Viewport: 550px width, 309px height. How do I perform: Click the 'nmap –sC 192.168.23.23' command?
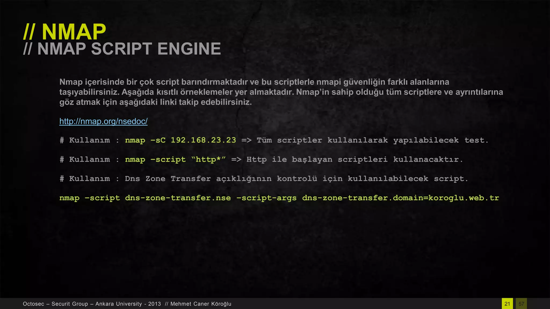tap(180, 140)
